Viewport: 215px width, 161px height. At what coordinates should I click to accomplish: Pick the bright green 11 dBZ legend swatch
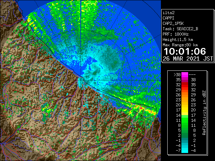(x=185, y=120)
